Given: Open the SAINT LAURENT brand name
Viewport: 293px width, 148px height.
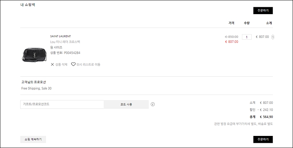Looking at the screenshot, I should [x=61, y=36].
